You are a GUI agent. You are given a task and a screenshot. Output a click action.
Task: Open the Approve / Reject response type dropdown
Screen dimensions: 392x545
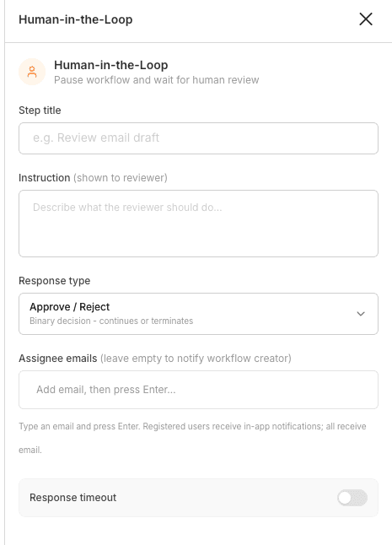click(198, 314)
